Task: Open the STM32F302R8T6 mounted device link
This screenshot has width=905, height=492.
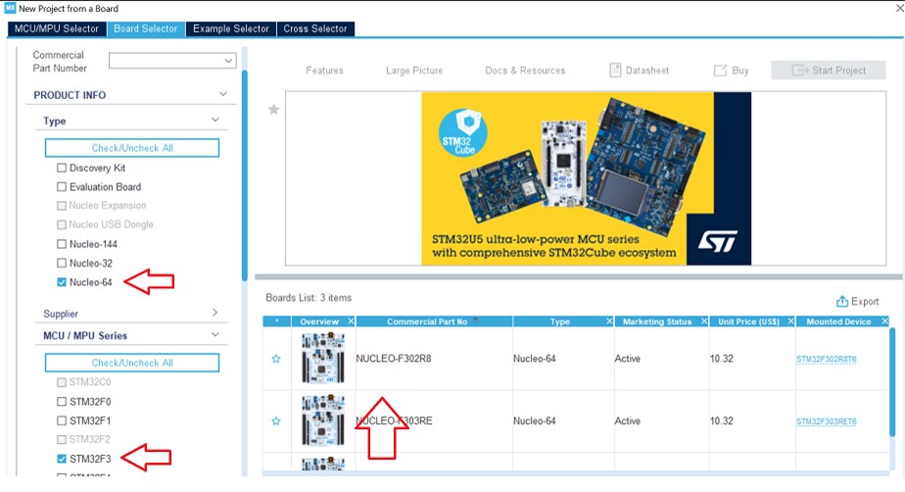Action: [826, 360]
